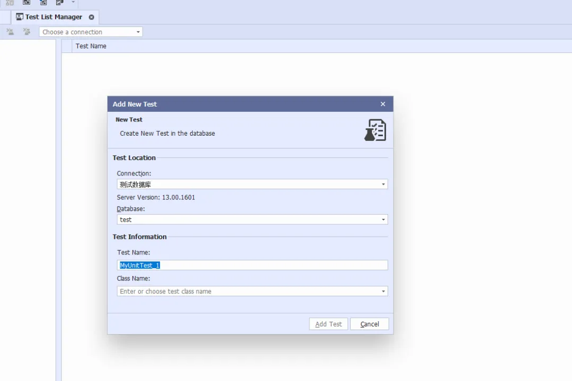Close the Add New Test dialog
This screenshot has width=572, height=381.
point(383,104)
